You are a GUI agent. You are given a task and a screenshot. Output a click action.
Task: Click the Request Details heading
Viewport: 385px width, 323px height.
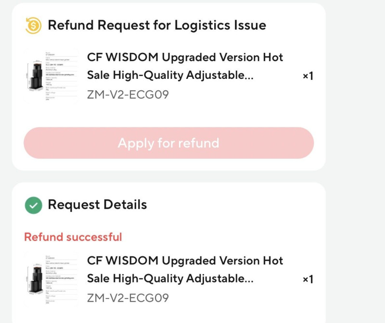coord(97,205)
